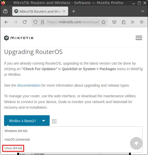Viewport: 148px width, 155px height.
Task: Maximize the Firefox window
Action: tap(139, 3)
